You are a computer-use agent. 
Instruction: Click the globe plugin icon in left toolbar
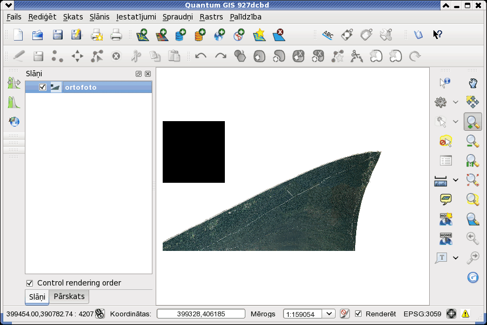(14, 122)
